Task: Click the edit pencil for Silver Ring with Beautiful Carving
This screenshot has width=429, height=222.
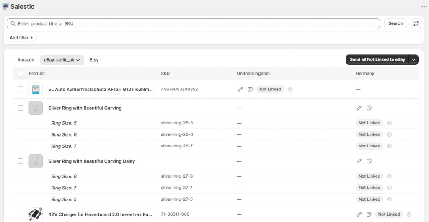Action: (x=359, y=108)
